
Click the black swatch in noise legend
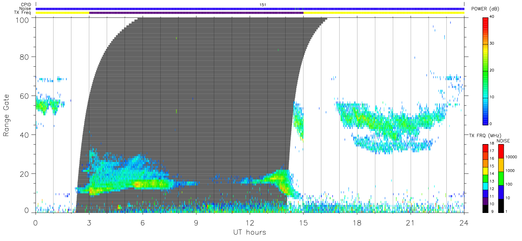pos(500,205)
